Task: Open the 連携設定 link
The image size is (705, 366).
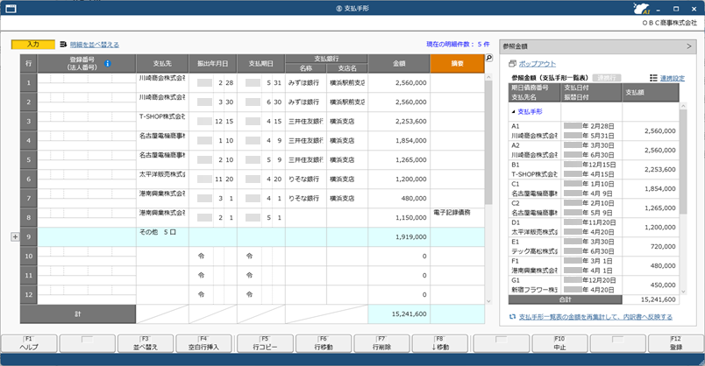Action: [x=673, y=78]
